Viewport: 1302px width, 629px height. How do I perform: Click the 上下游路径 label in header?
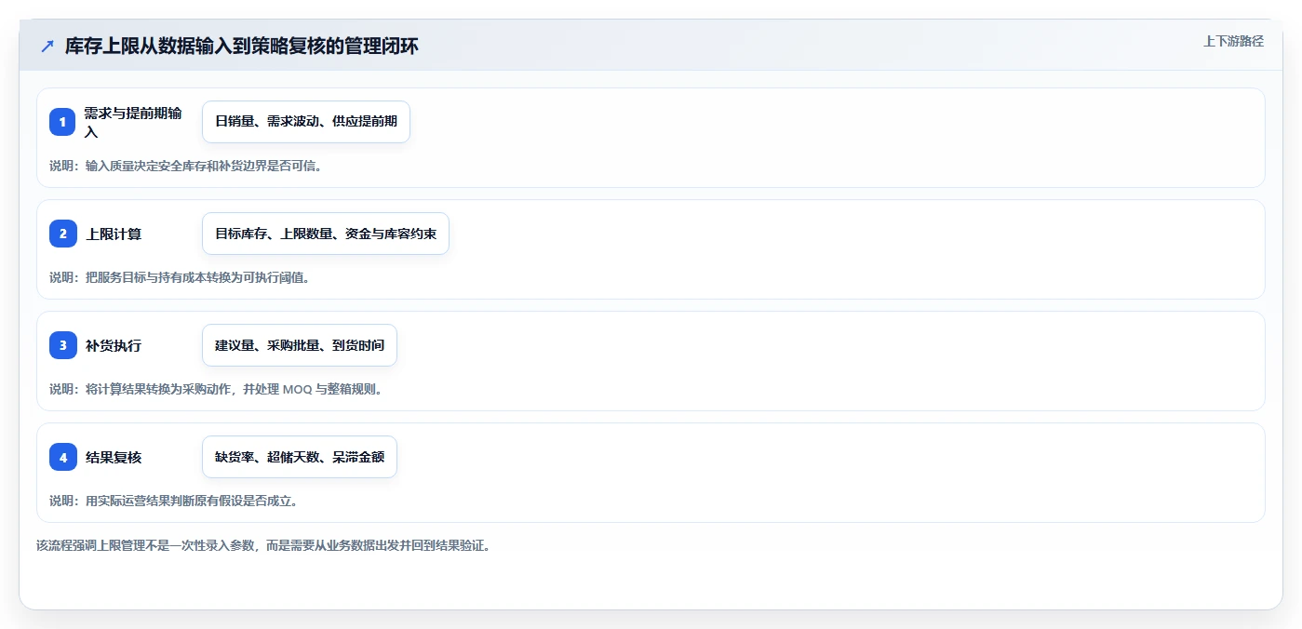pos(1233,41)
